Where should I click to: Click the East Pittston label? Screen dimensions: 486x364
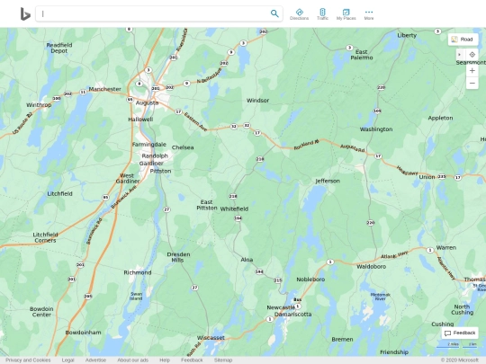pyautogui.click(x=207, y=205)
